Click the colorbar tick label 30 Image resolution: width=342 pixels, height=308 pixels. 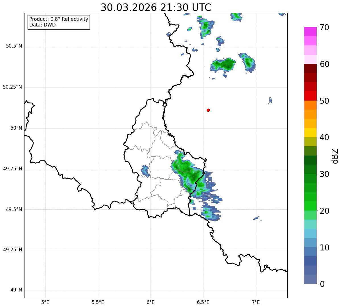pos(324,174)
